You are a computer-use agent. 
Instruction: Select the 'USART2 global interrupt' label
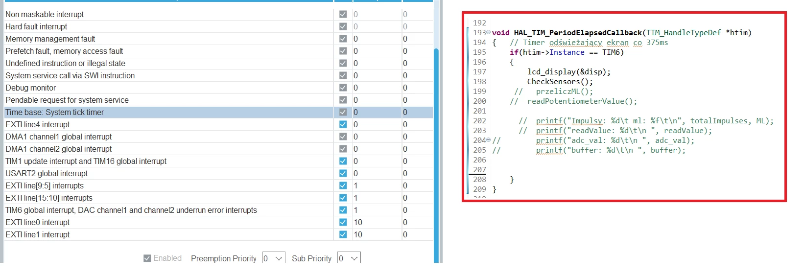(x=47, y=173)
